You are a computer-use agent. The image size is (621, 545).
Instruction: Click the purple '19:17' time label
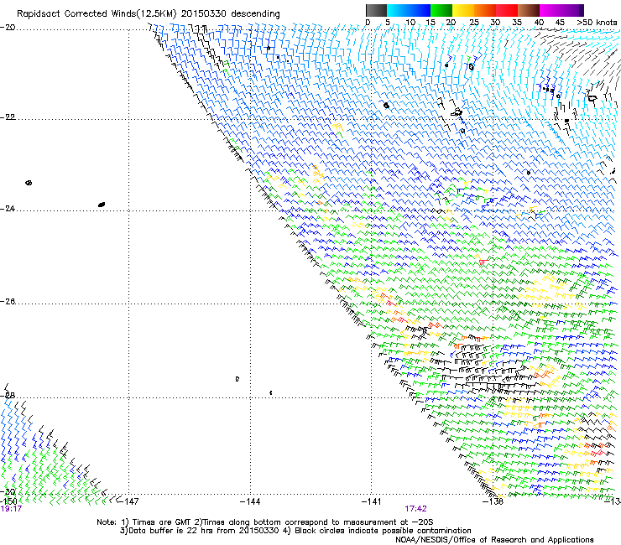point(11,509)
